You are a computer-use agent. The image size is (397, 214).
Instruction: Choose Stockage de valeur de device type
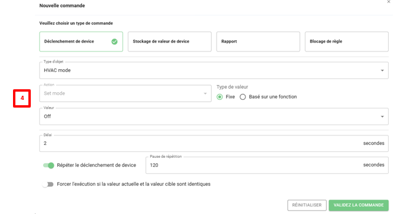point(170,41)
